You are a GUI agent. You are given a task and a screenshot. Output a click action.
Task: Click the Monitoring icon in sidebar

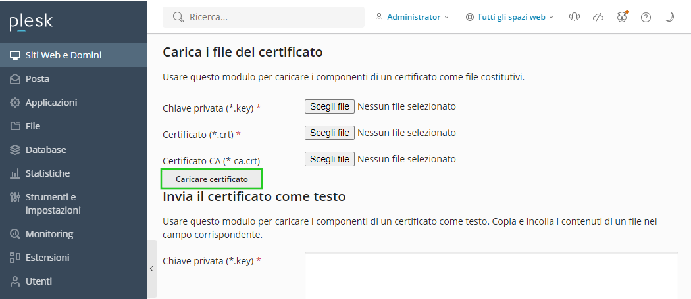(15, 234)
